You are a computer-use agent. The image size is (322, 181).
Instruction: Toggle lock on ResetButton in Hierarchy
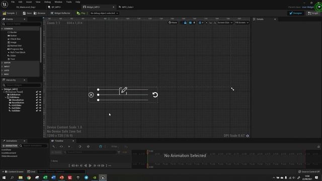[x=37, y=103]
